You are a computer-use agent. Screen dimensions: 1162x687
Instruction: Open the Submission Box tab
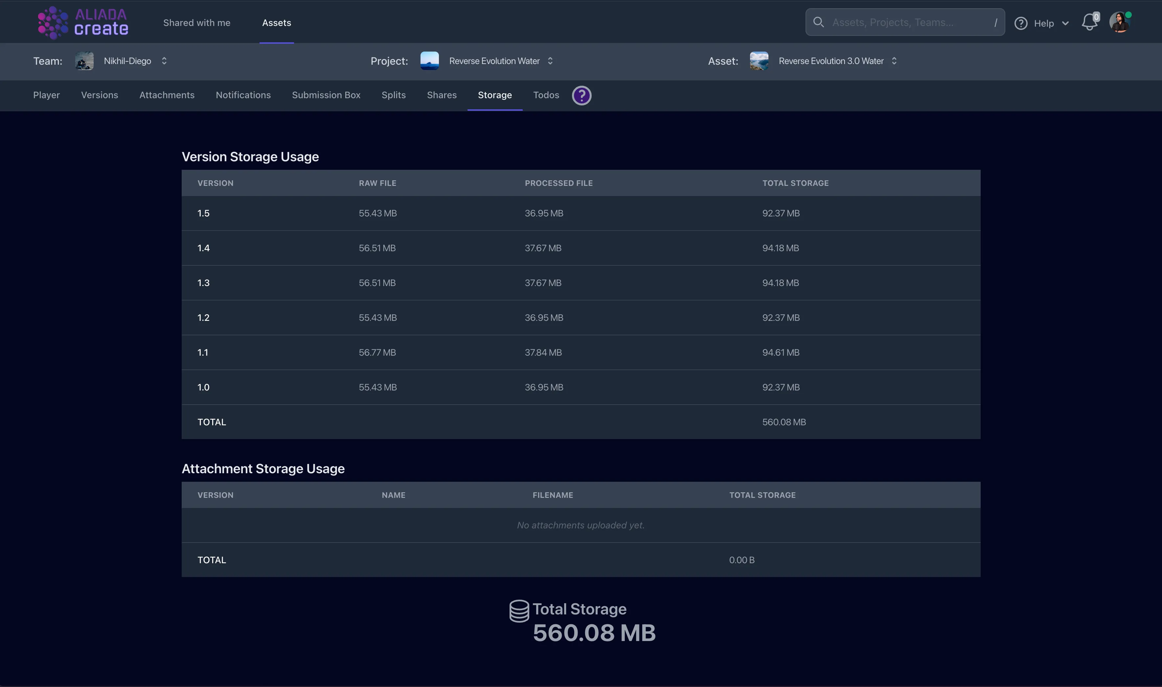point(326,95)
